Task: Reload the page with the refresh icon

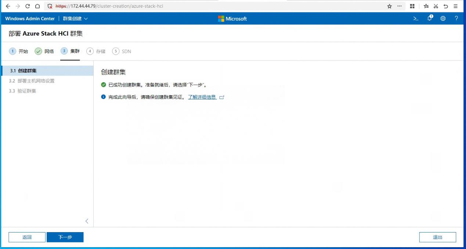Action: [28, 6]
